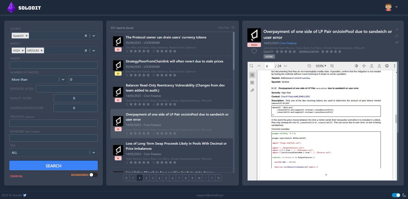Click the Reported After date field
The image size is (408, 199).
pos(67,89)
